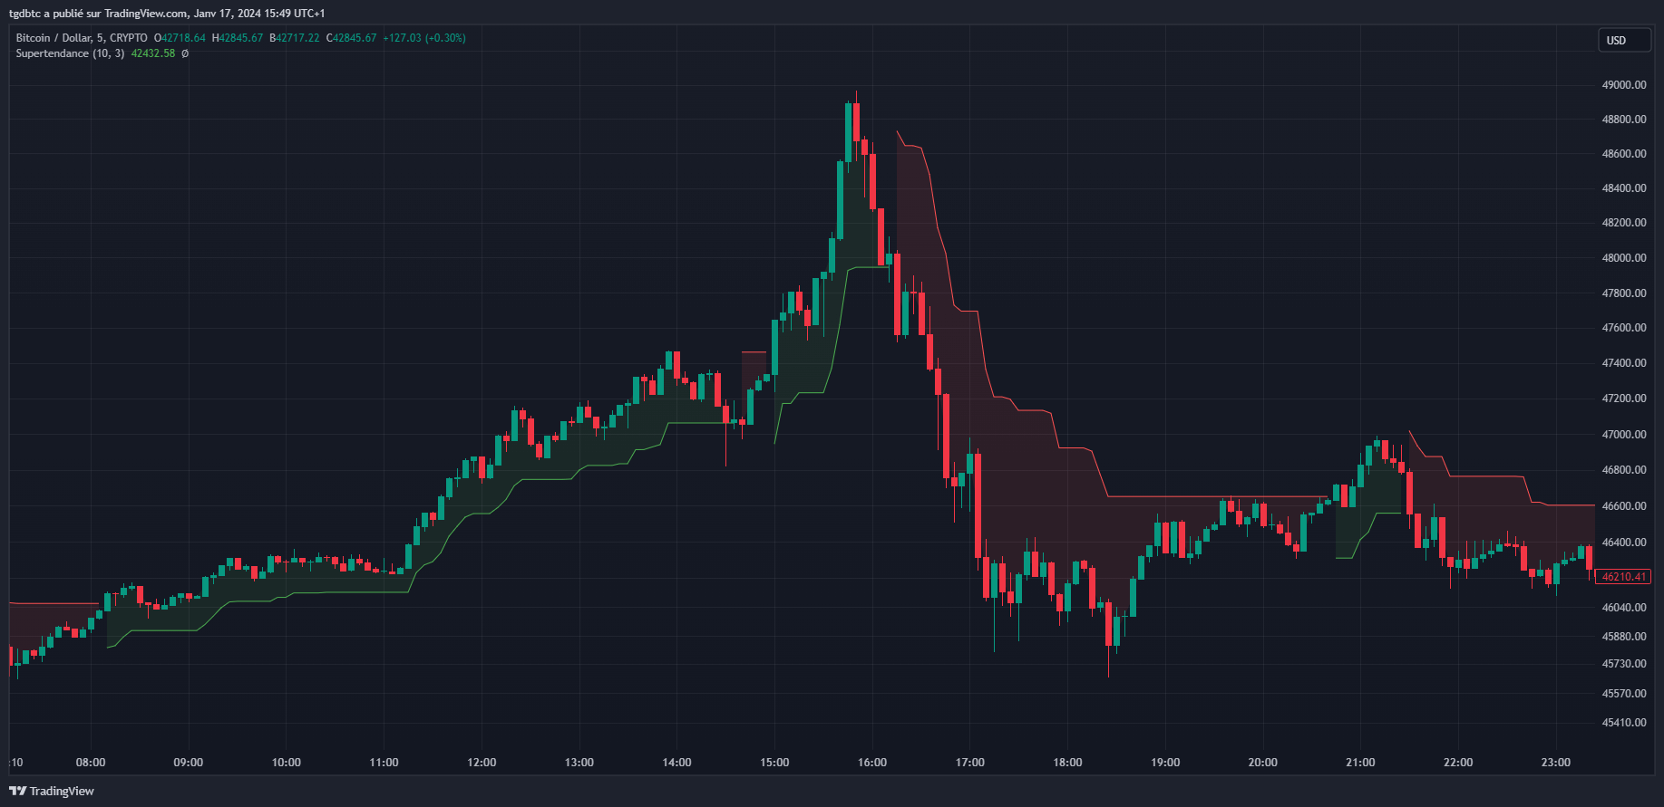This screenshot has width=1664, height=807.
Task: Click the 20:00 time axis label
Action: click(1263, 763)
